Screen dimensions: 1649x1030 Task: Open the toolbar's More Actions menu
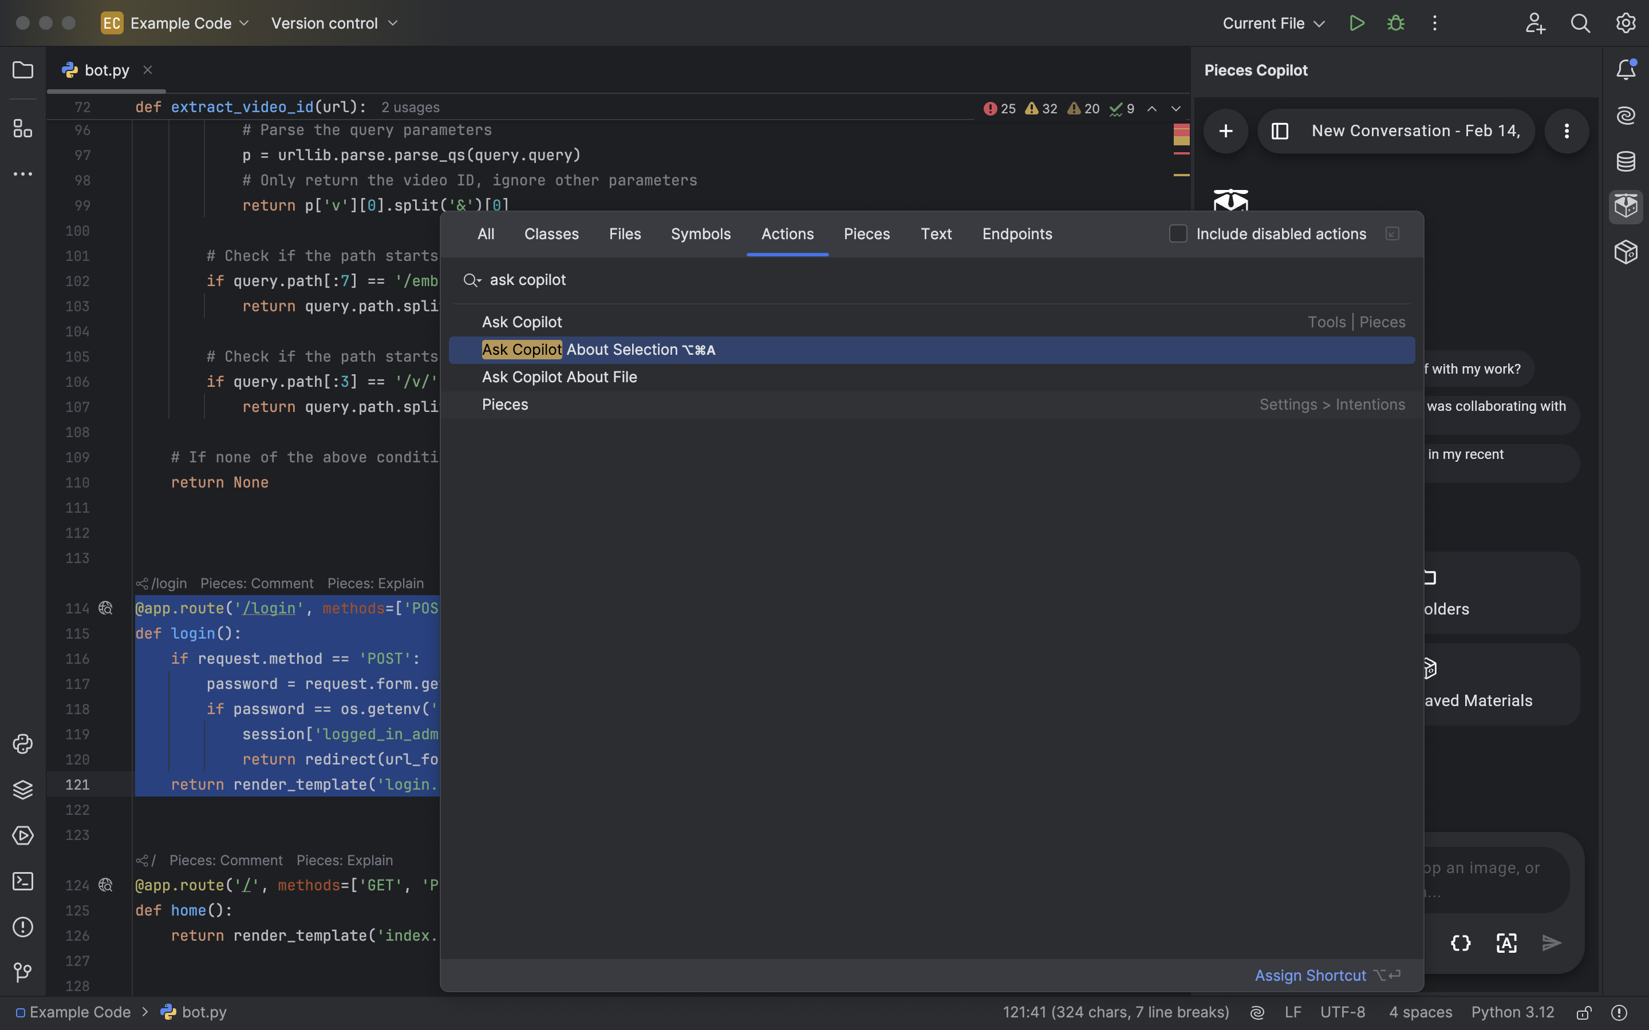1434,23
